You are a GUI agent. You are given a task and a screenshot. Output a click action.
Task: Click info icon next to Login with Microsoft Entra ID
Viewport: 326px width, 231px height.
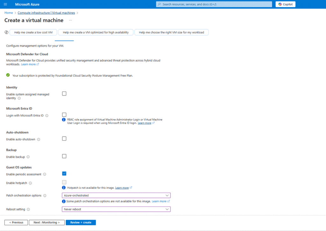click(x=47, y=115)
